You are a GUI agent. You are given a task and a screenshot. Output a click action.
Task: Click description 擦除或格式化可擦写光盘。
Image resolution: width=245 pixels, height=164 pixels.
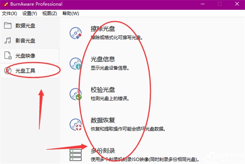point(116,37)
